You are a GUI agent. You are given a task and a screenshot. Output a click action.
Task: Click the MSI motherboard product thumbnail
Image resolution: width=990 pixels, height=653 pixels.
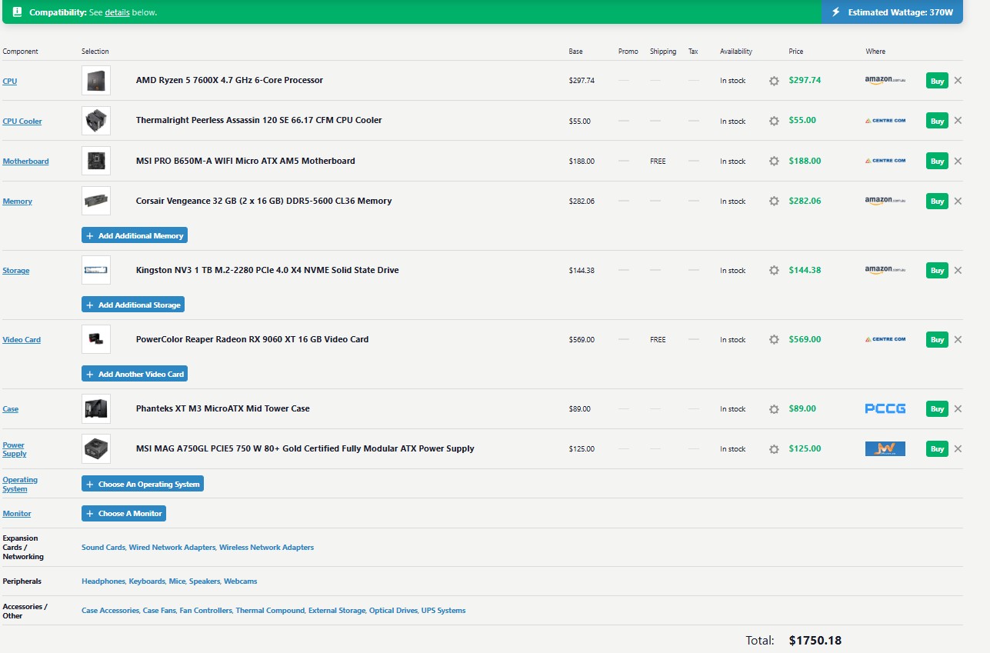click(96, 161)
